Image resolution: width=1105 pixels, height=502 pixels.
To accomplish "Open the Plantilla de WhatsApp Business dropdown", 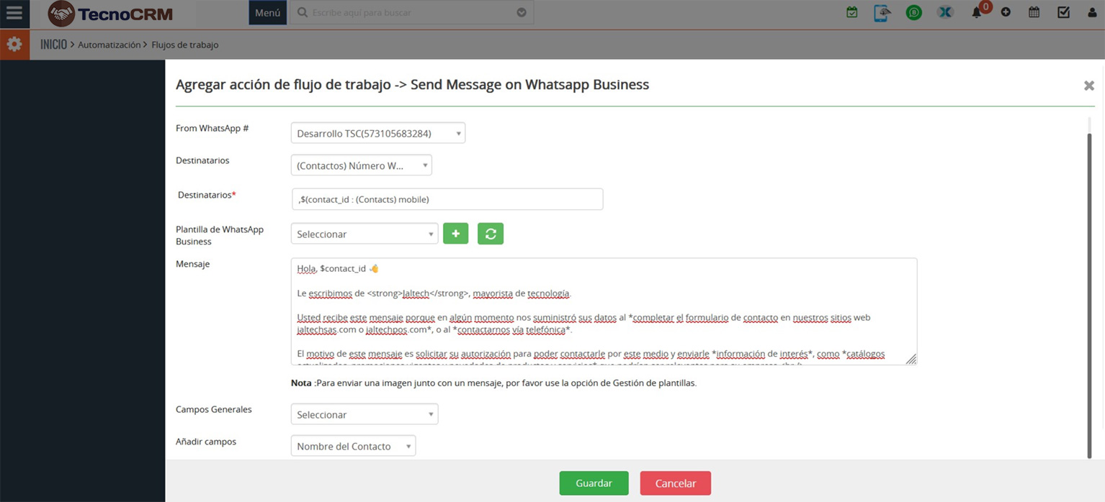I will [x=364, y=234].
